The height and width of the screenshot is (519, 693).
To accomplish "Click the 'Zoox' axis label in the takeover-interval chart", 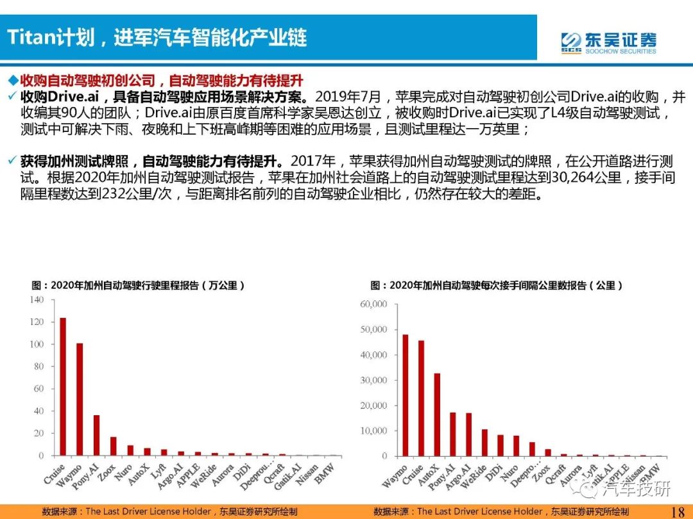I will [x=542, y=473].
